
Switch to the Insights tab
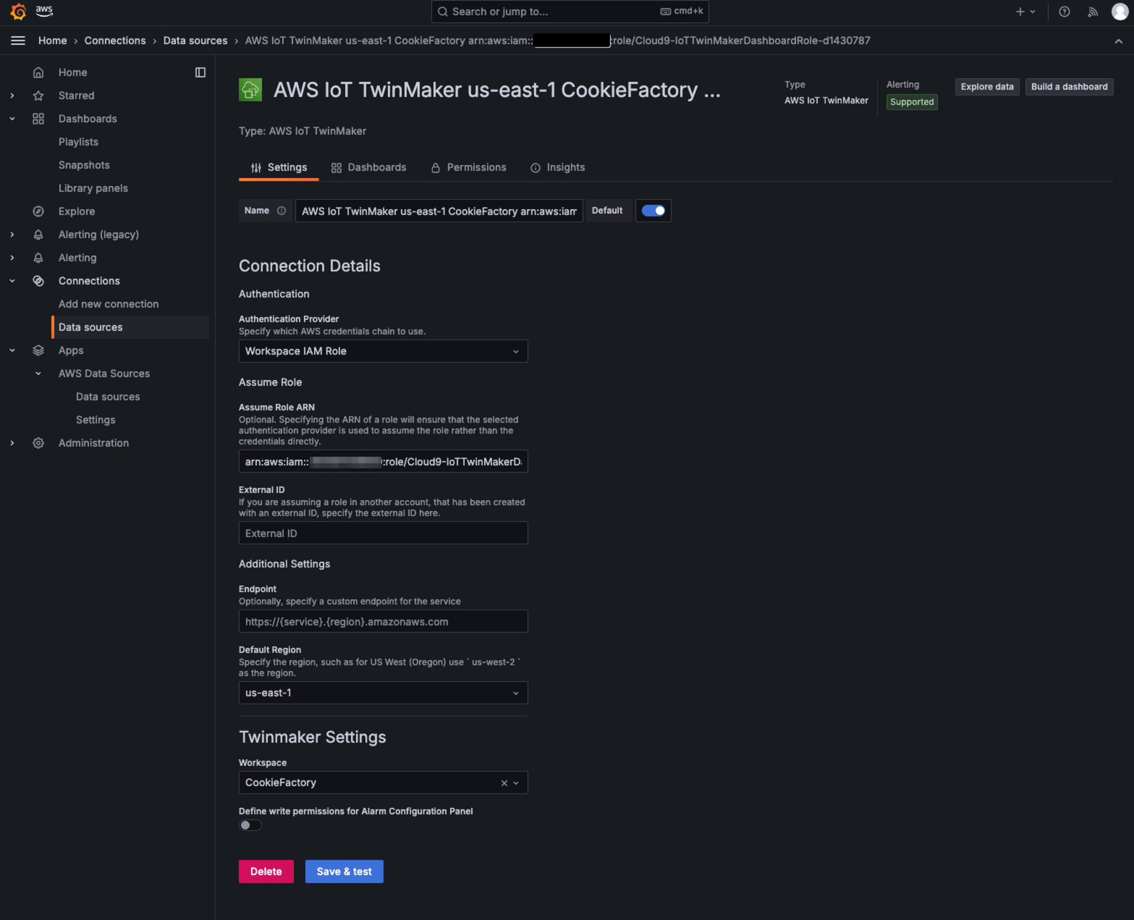pos(558,167)
